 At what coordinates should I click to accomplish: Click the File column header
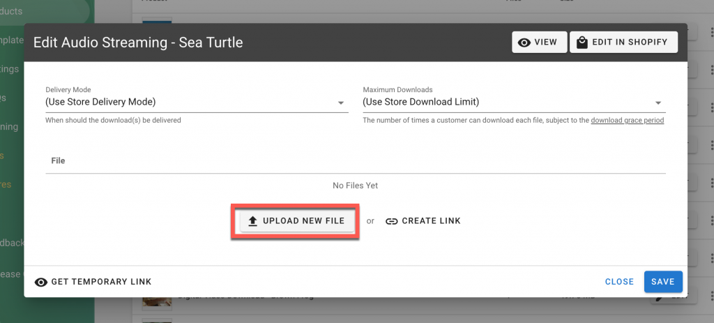coord(59,161)
